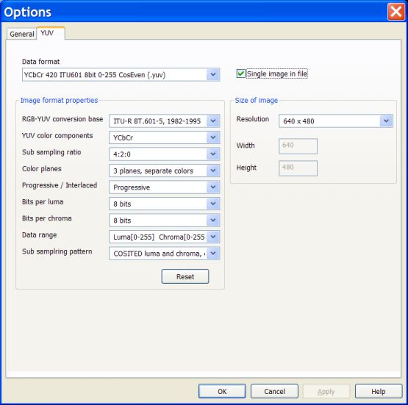This screenshot has height=405, width=408.
Task: Expand Progressive / Interlaced dropdown
Action: click(x=165, y=187)
